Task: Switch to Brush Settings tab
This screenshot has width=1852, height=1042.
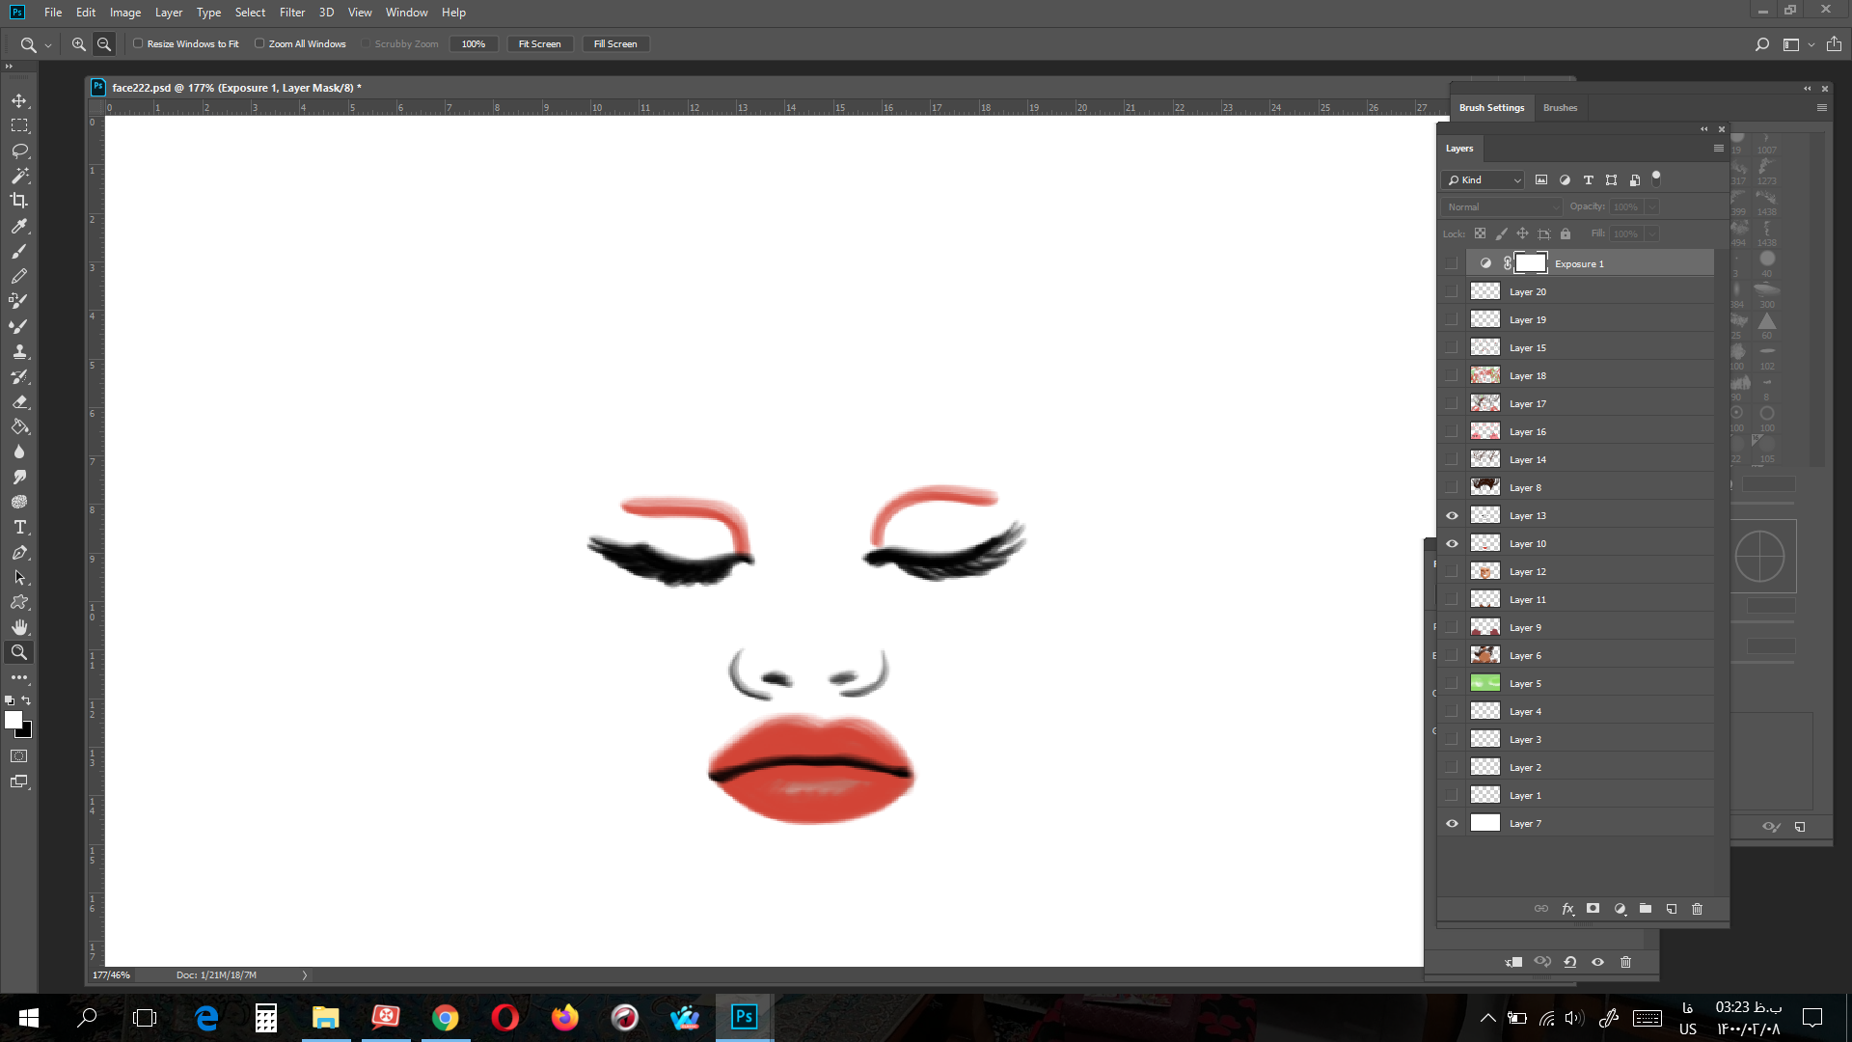Action: tap(1491, 108)
